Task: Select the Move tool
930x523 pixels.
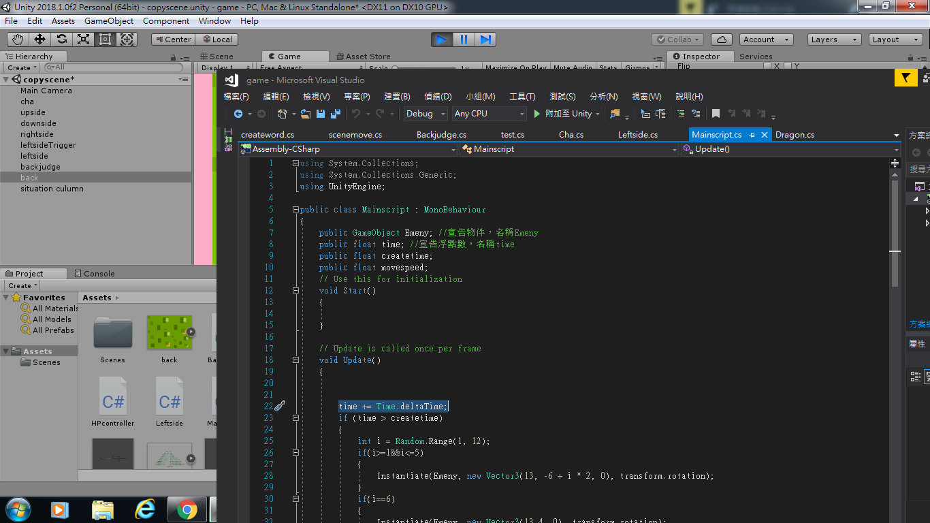Action: 39,39
